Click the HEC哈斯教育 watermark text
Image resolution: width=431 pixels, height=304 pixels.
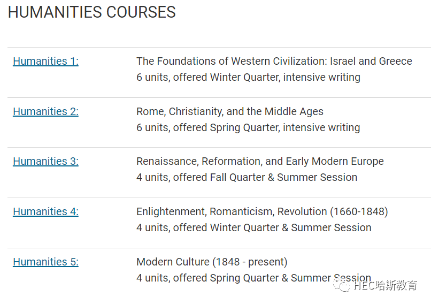pyautogui.click(x=386, y=286)
